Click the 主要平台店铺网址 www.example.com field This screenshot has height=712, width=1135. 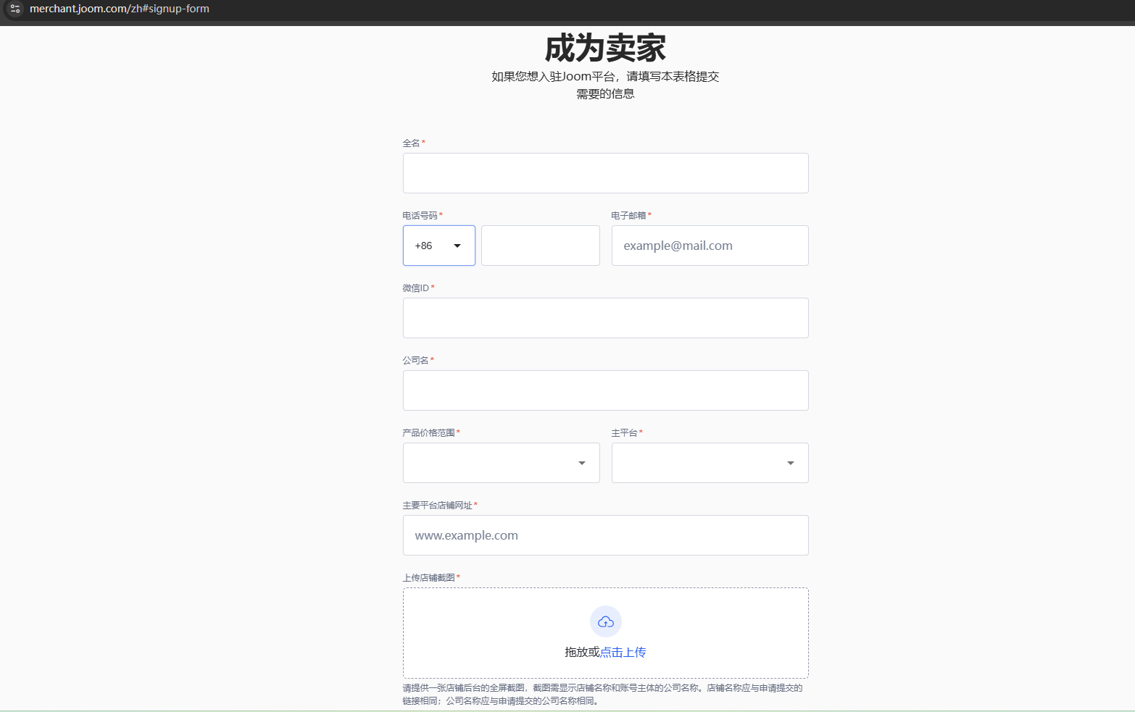coord(606,535)
